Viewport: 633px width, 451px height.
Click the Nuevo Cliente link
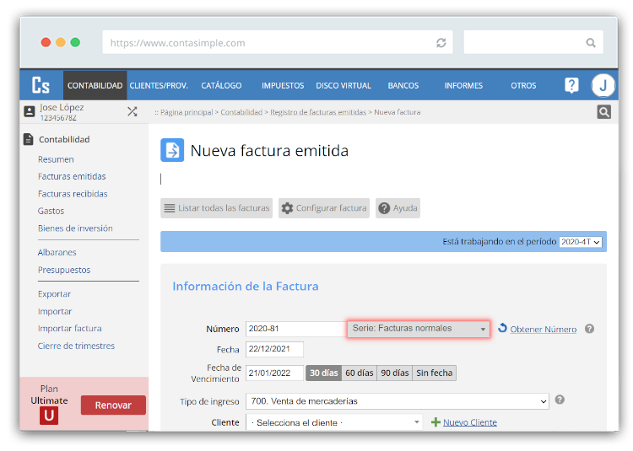[470, 422]
